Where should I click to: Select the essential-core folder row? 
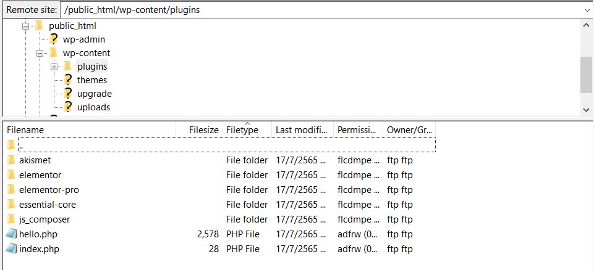(48, 205)
